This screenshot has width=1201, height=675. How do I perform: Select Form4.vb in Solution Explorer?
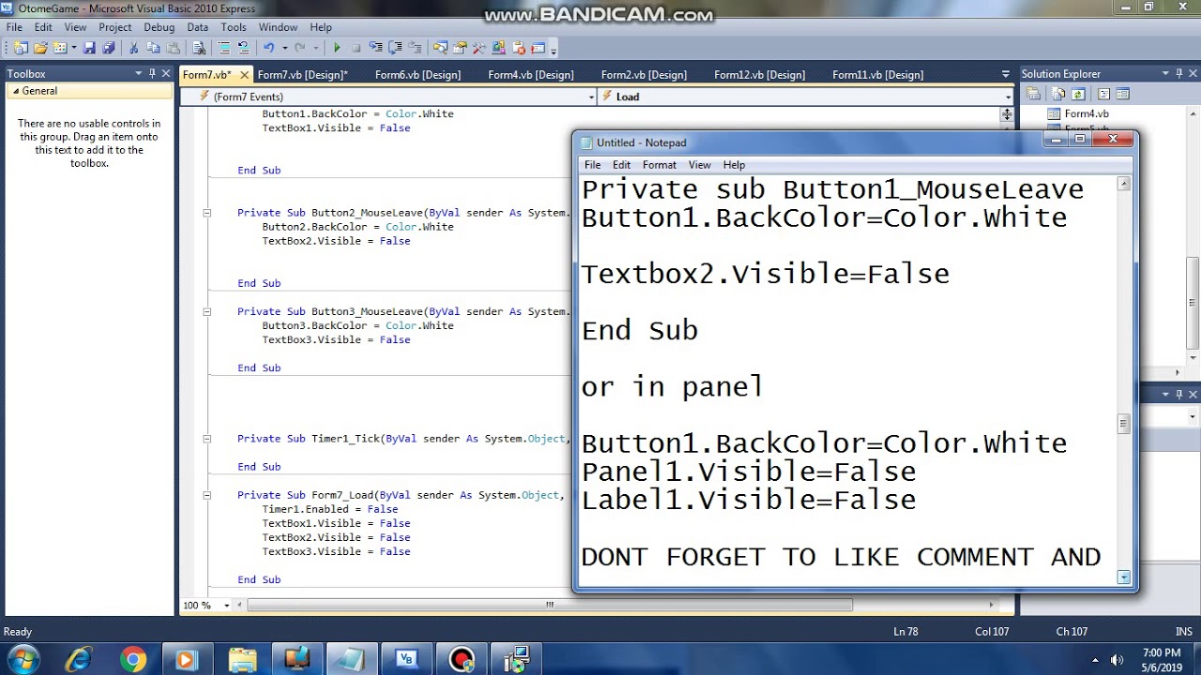[1086, 113]
